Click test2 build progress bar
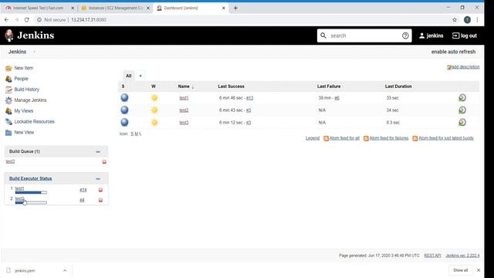This screenshot has height=278, width=494. point(31,202)
